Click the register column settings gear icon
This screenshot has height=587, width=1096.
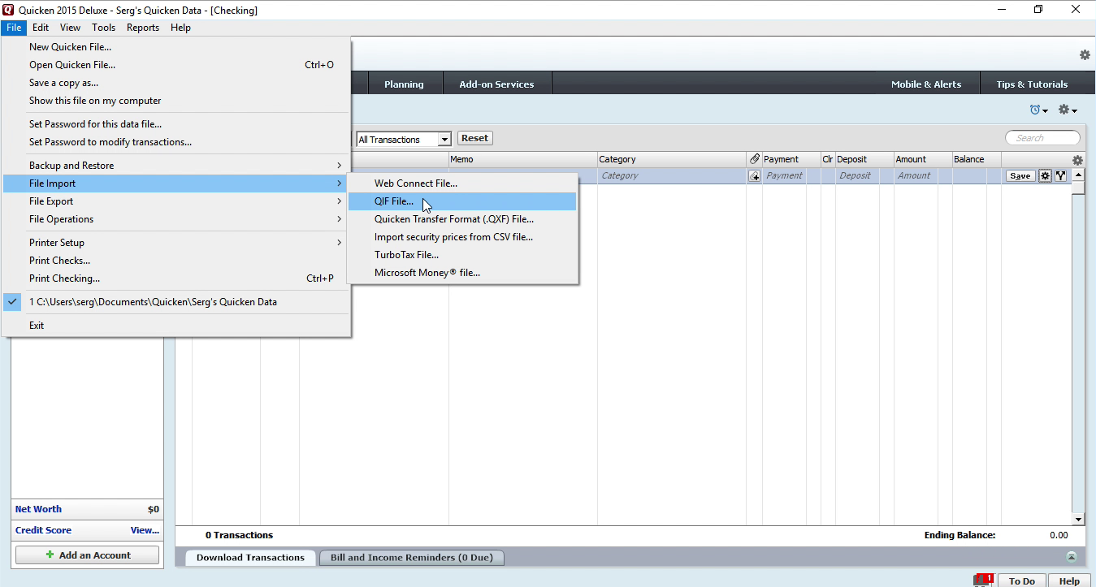[1077, 161]
